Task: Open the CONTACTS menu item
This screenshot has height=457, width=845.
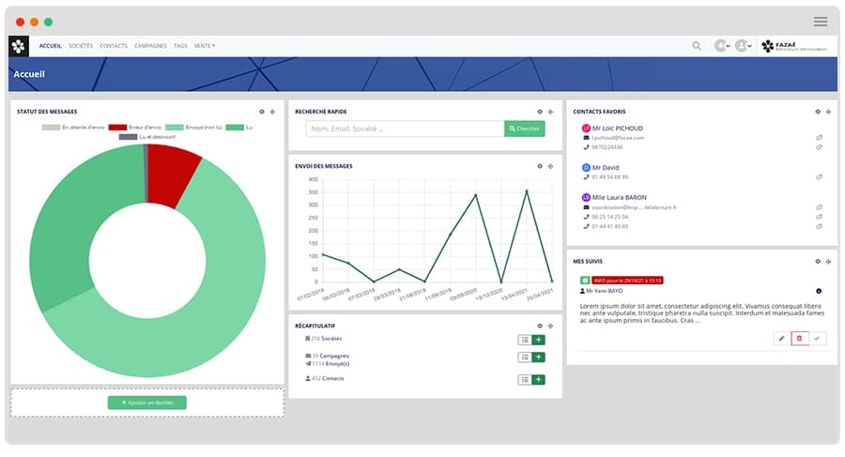Action: point(114,46)
